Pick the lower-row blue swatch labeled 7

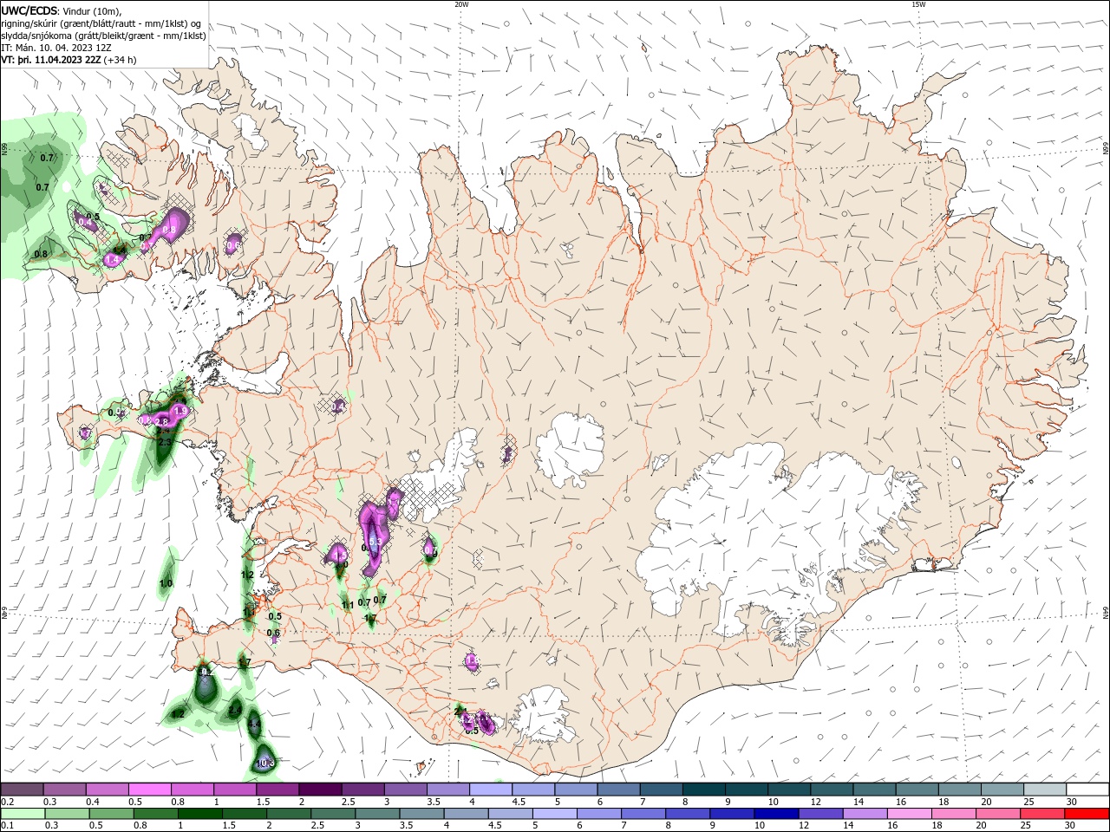click(644, 814)
